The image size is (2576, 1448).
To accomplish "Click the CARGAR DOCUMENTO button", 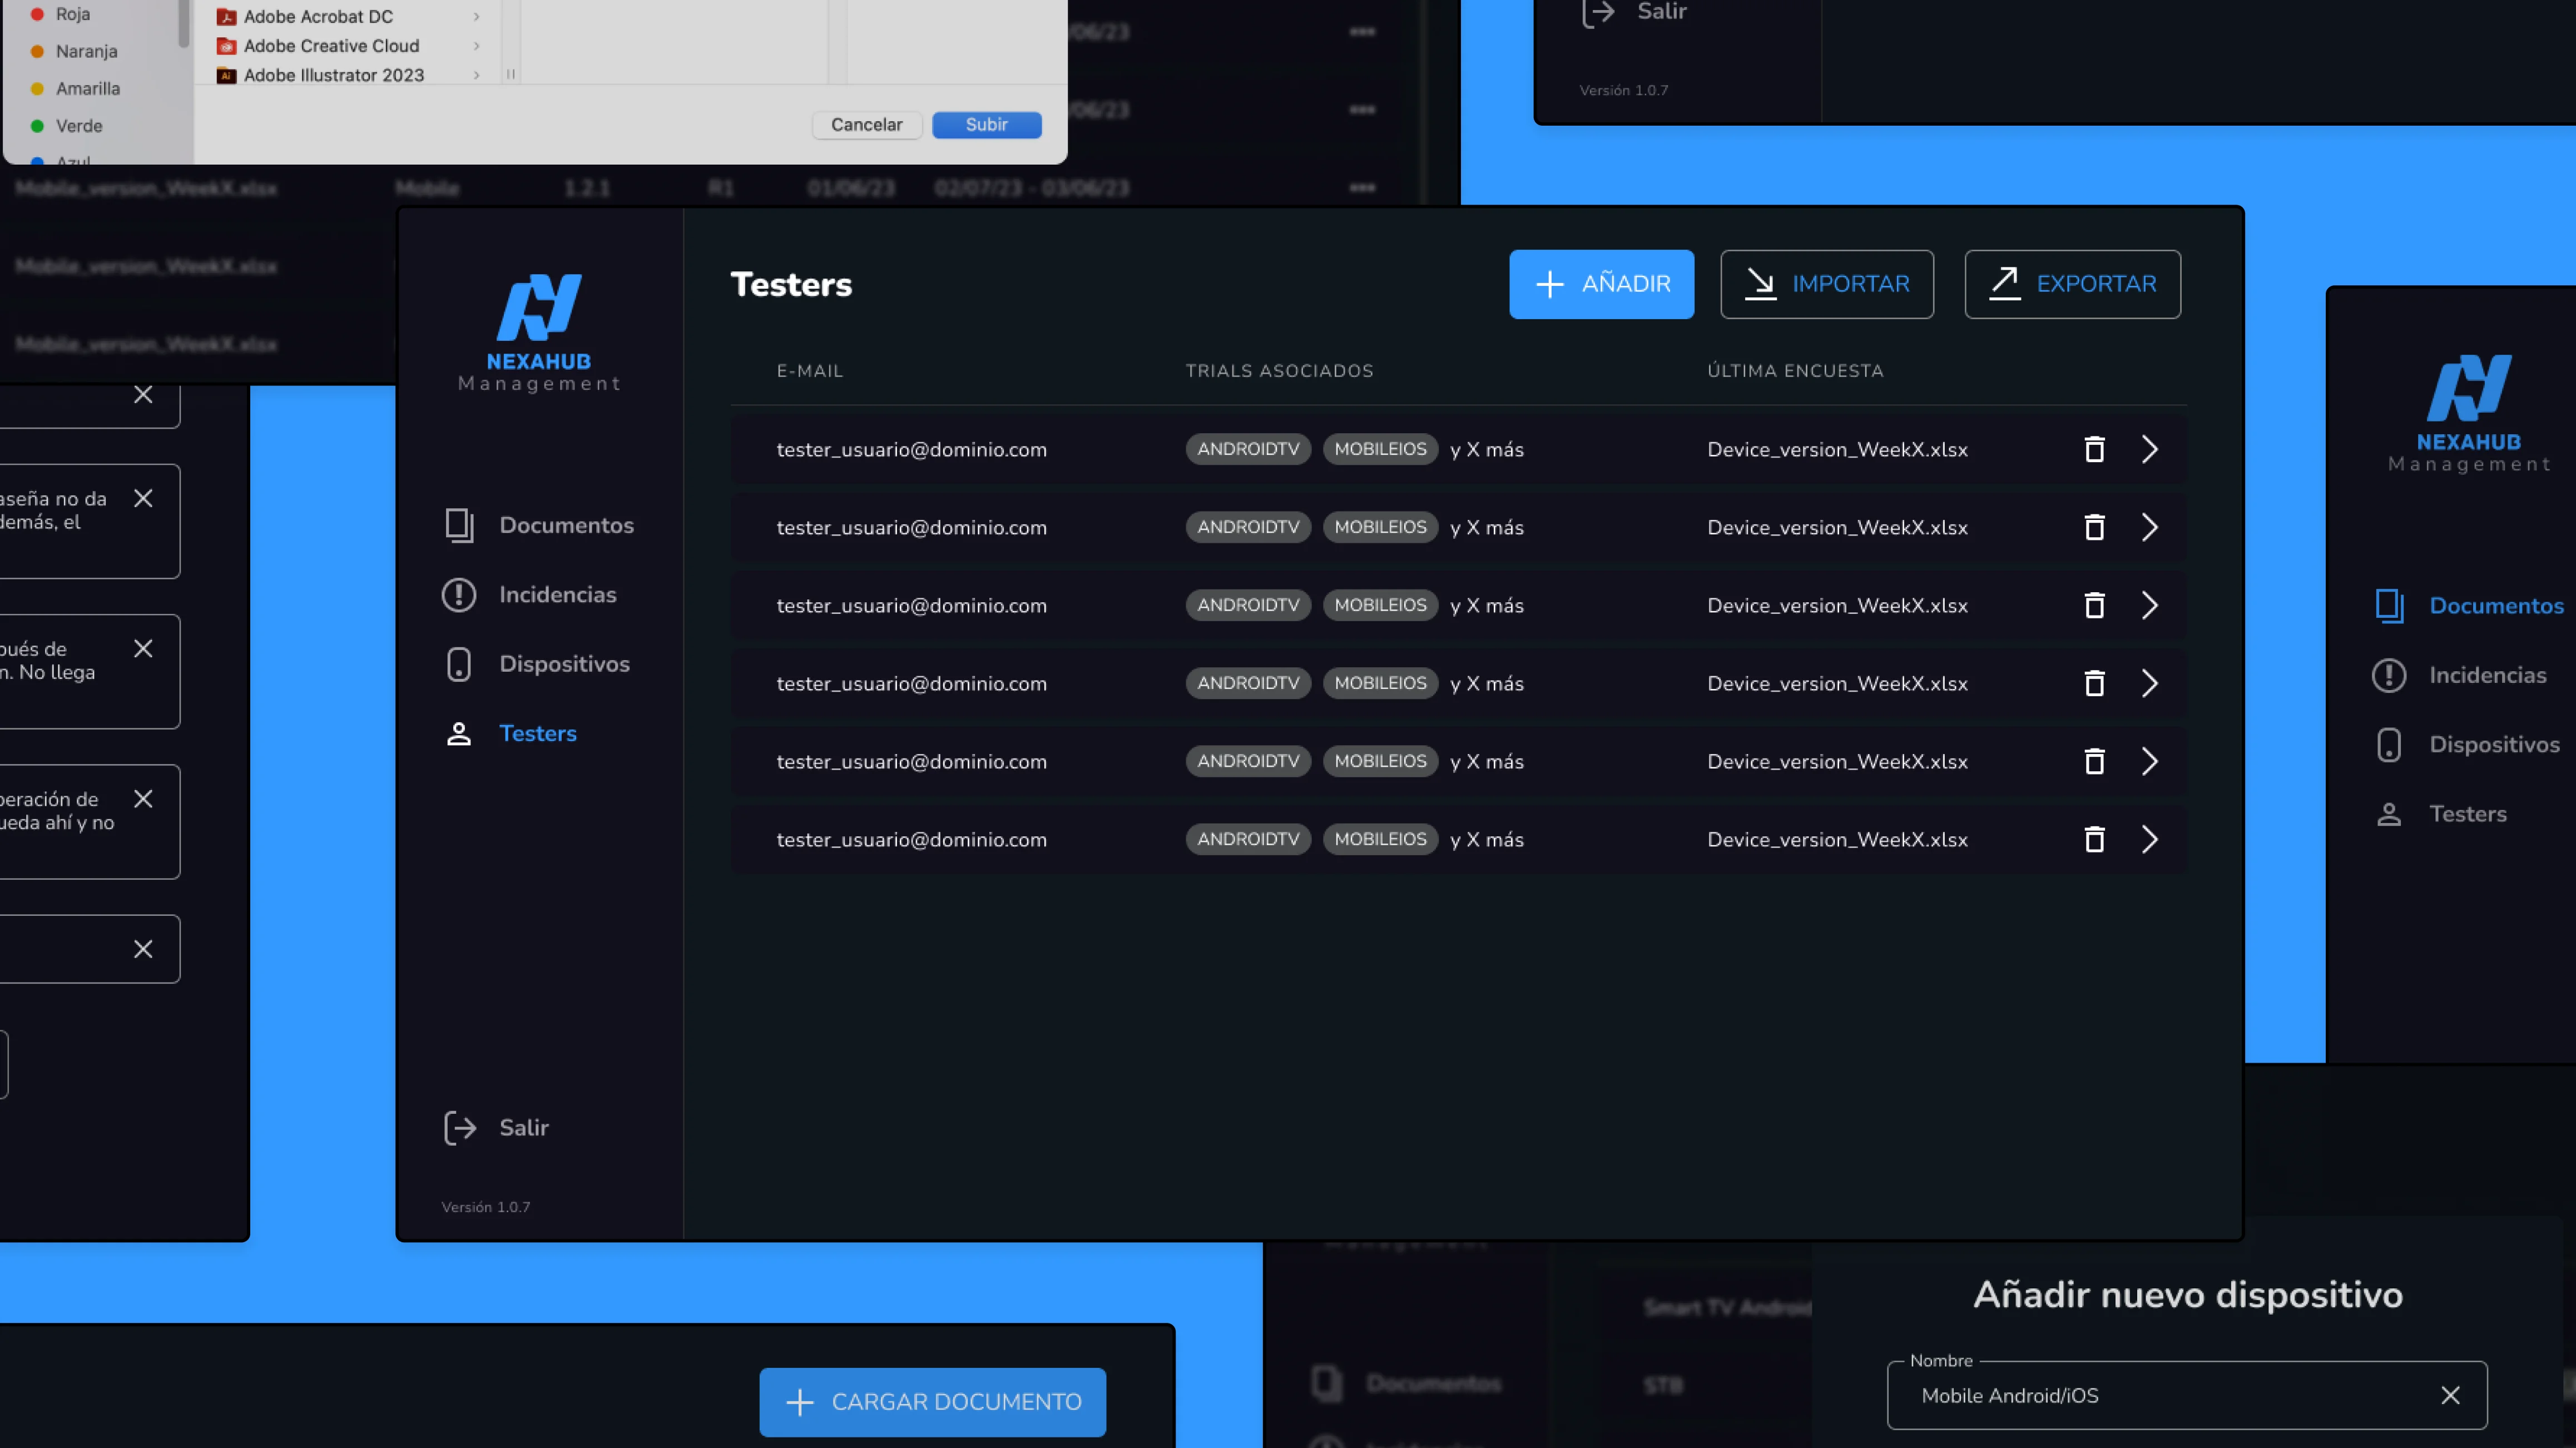I will click(932, 1402).
